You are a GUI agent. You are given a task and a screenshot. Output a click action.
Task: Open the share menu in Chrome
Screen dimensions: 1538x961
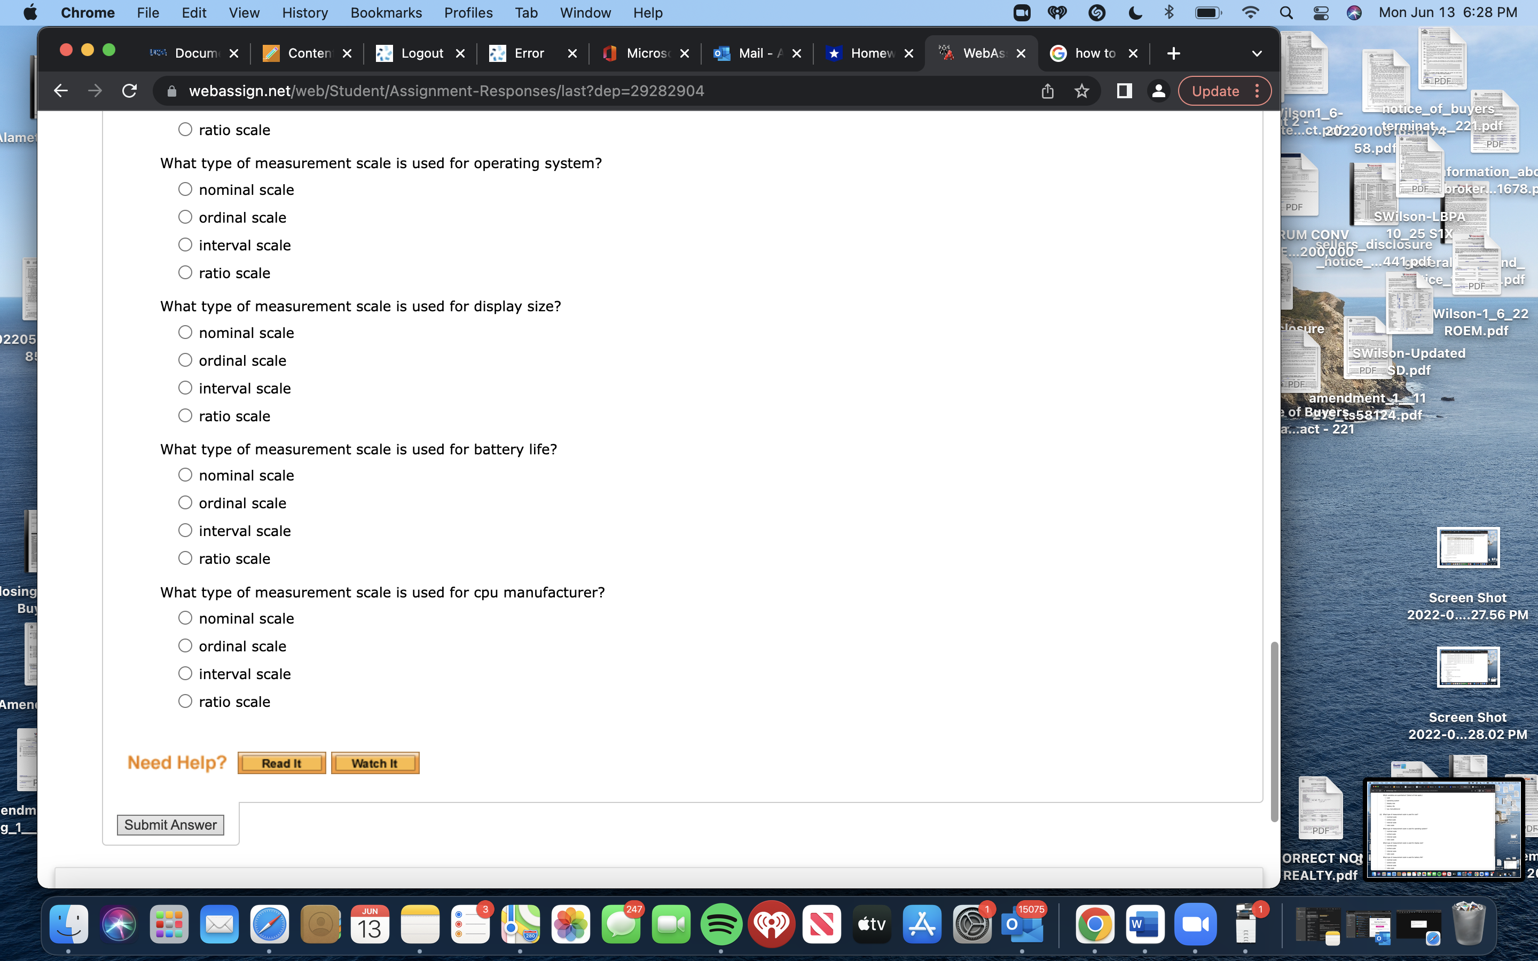coord(1047,90)
